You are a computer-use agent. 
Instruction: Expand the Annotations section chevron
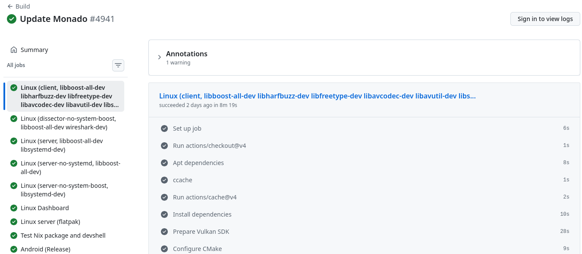point(160,57)
